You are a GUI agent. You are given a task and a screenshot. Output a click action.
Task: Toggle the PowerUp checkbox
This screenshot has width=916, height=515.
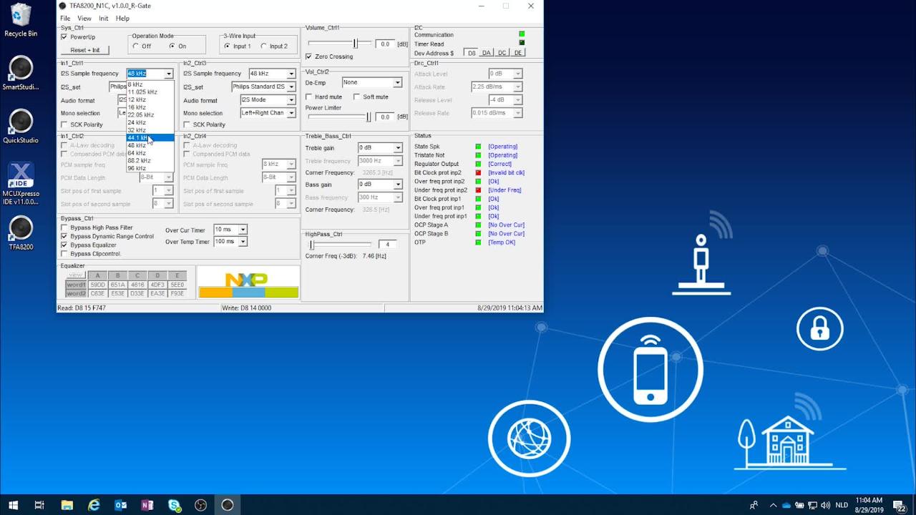click(64, 37)
